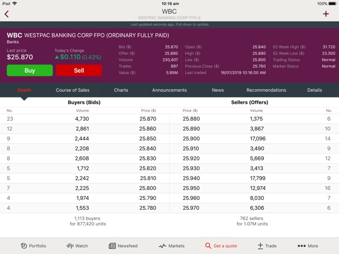Select last price $25.870
The width and height of the screenshot is (339, 254).
pos(20,57)
